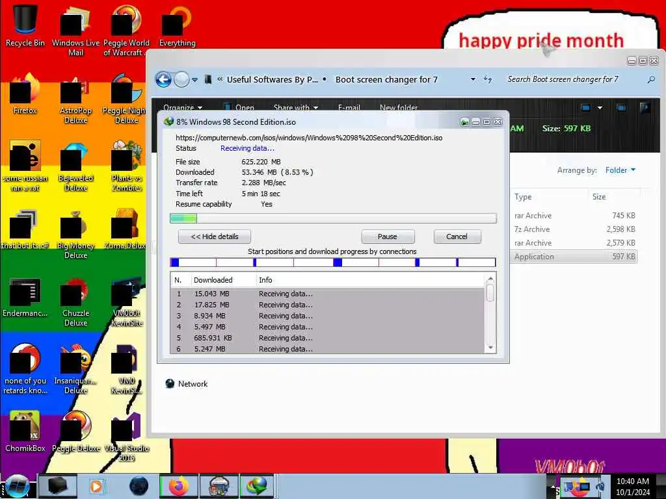The width and height of the screenshot is (666, 499).
Task: Open the Network item in Explorer sidebar
Action: [x=187, y=383]
